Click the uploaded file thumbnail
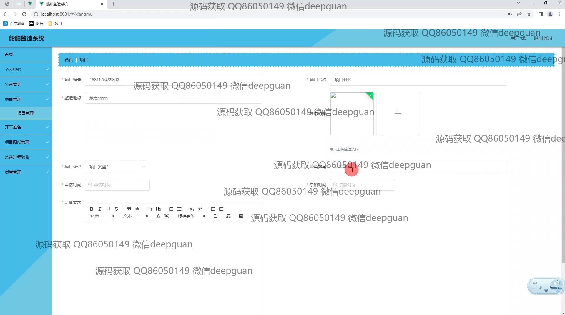The width and height of the screenshot is (565, 315). 352,114
